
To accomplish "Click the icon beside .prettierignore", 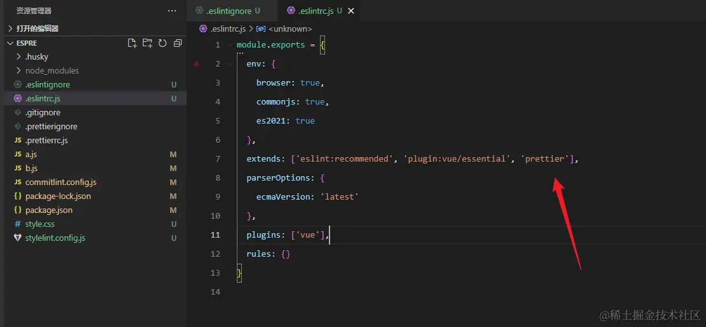I will point(18,126).
